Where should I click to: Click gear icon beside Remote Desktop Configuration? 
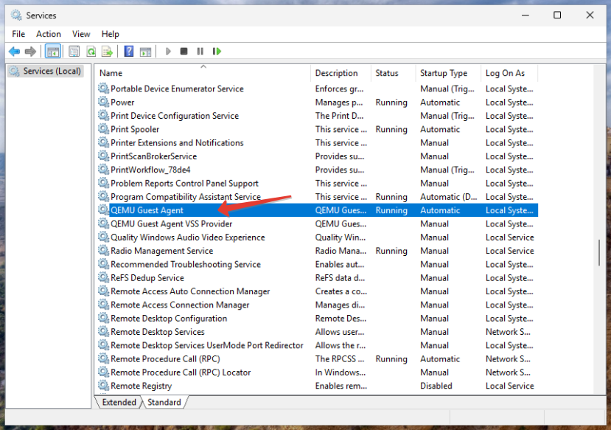click(103, 318)
